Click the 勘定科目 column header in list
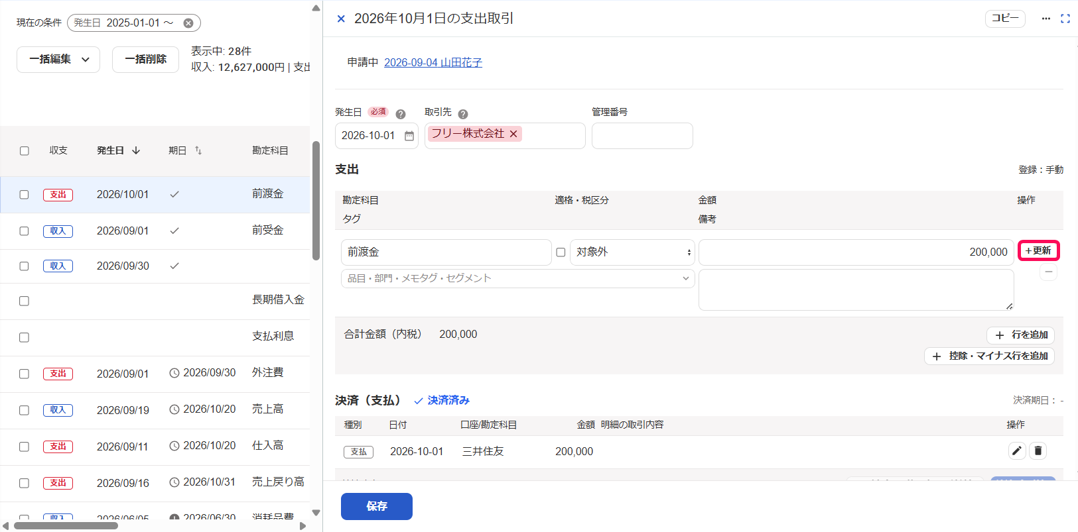 pyautogui.click(x=270, y=150)
